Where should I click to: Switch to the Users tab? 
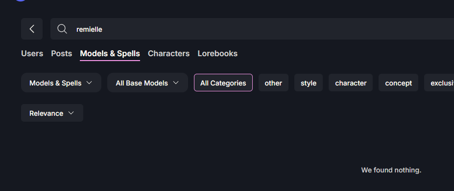tap(32, 53)
